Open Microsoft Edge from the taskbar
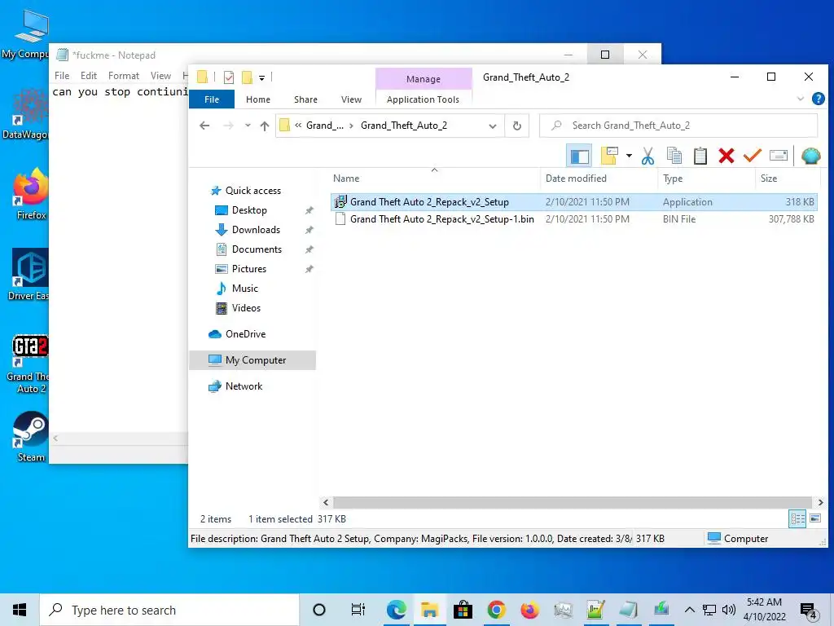This screenshot has height=626, width=834. (x=397, y=610)
